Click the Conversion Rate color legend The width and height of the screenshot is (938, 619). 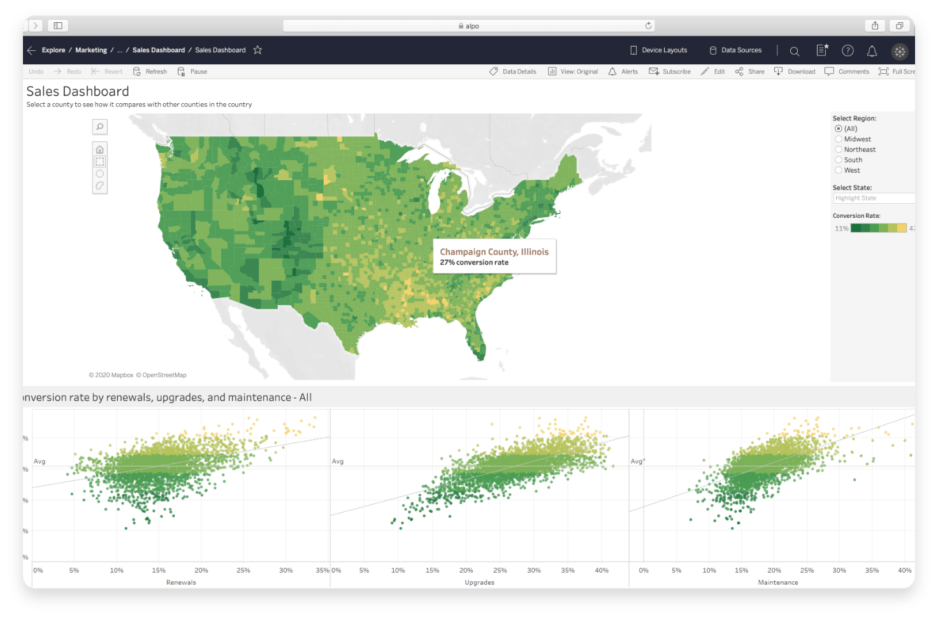pyautogui.click(x=878, y=228)
